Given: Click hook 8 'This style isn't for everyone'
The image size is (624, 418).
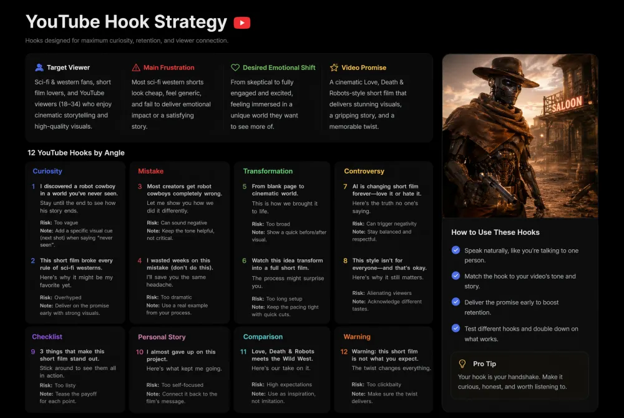Looking at the screenshot, I should click(x=389, y=264).
